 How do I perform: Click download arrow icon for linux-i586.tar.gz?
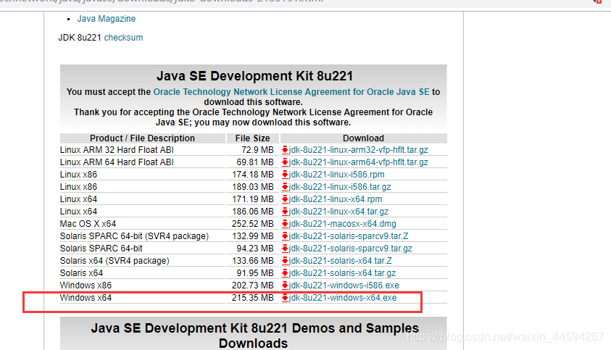pos(285,187)
